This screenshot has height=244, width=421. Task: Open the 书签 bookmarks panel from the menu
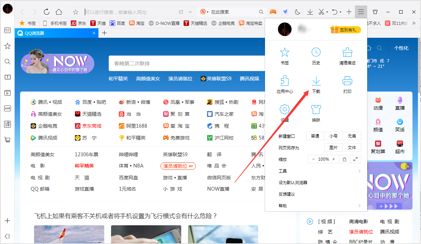pos(284,55)
